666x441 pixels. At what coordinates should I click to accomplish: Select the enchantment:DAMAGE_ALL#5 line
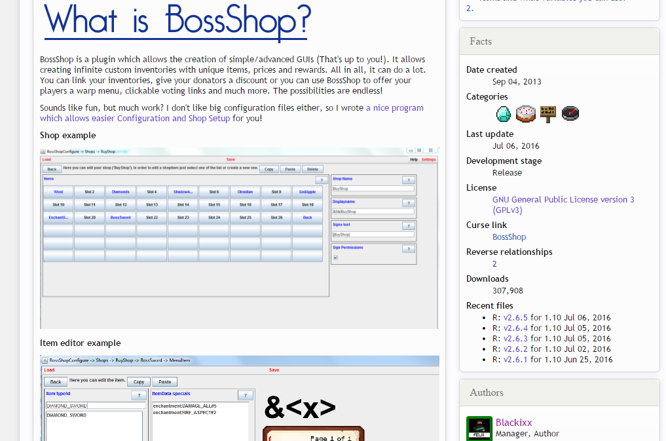(x=185, y=406)
